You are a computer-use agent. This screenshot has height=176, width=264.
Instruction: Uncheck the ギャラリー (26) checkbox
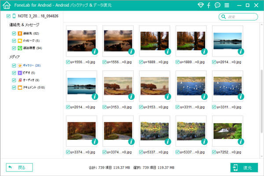click(x=14, y=65)
